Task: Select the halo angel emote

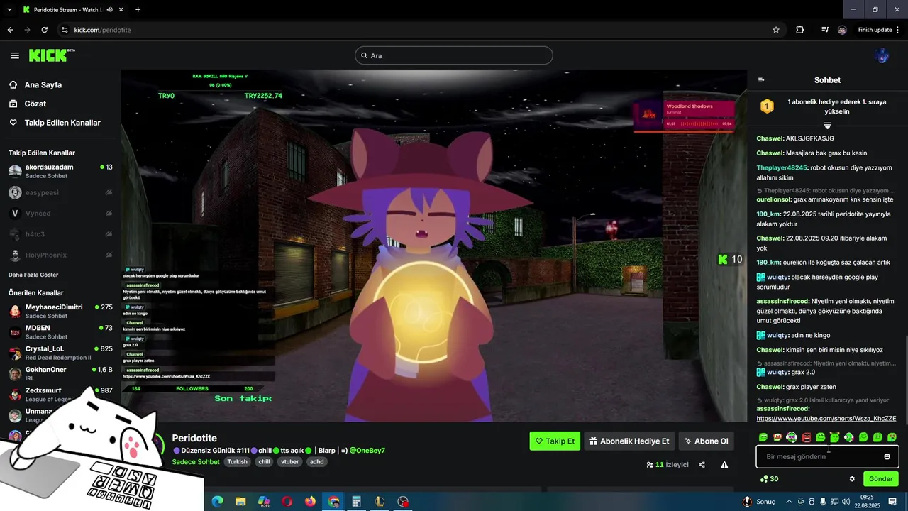Action: coord(834,437)
